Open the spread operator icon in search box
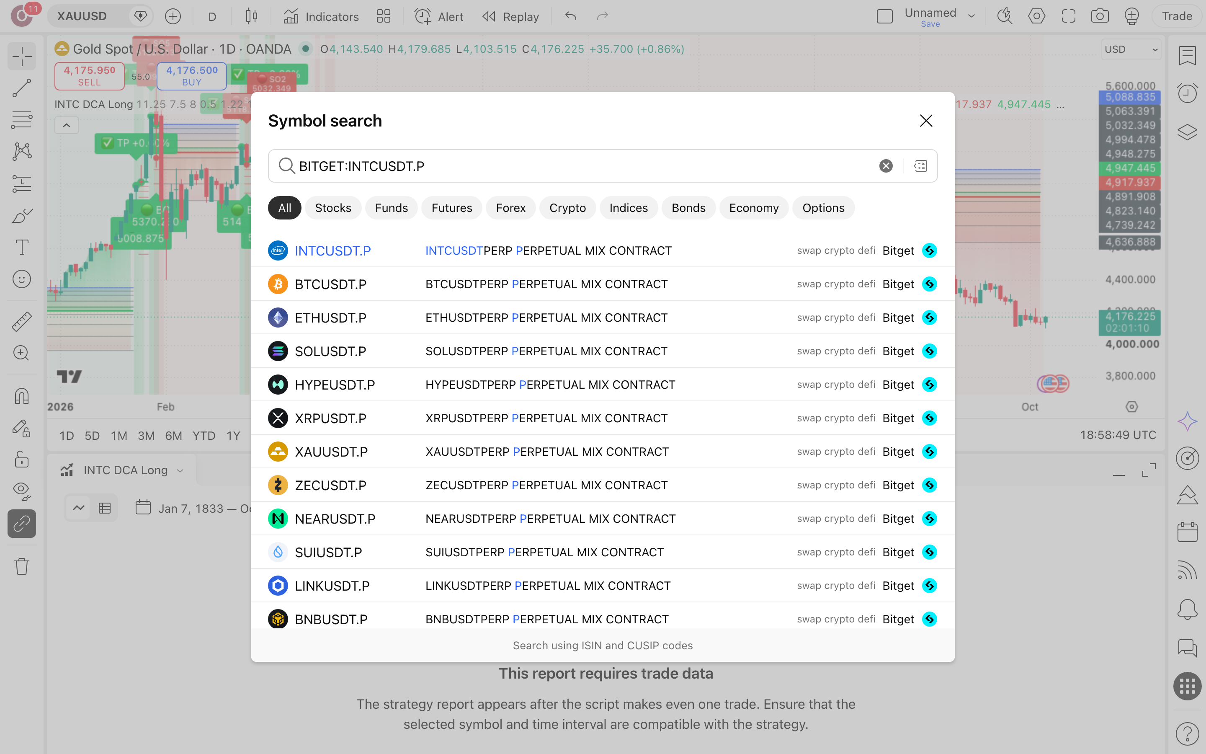The height and width of the screenshot is (754, 1206). 920,165
